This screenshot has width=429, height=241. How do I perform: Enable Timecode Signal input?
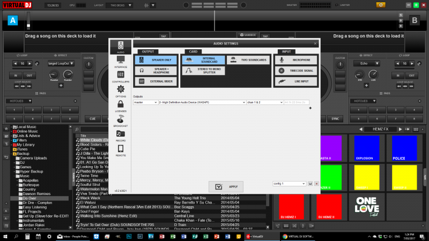click(x=296, y=71)
